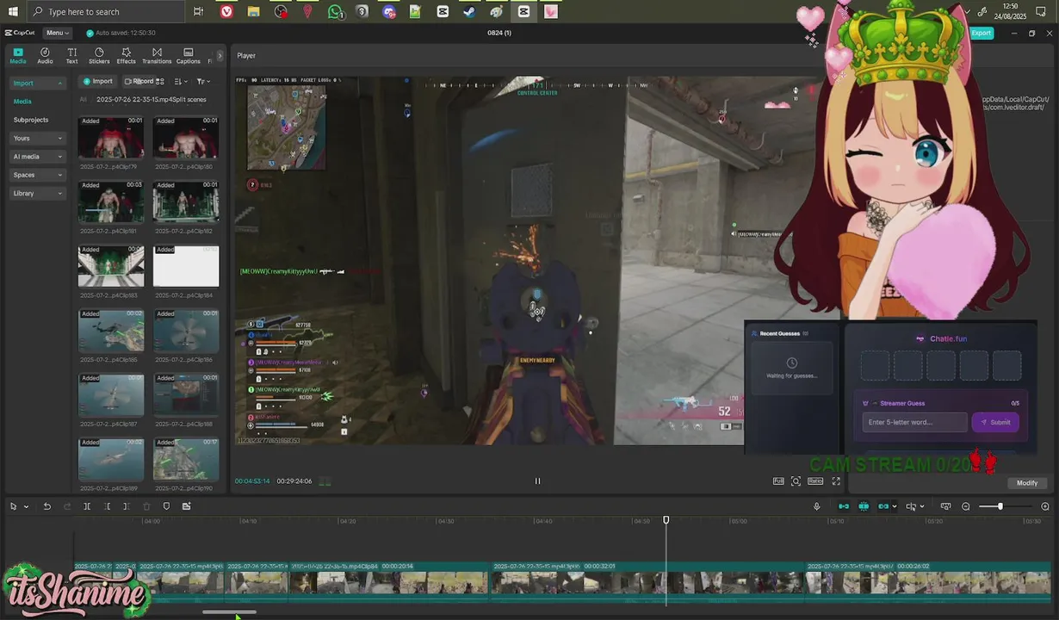Pause playback in the Player
This screenshot has height=620, width=1059.
click(x=537, y=481)
